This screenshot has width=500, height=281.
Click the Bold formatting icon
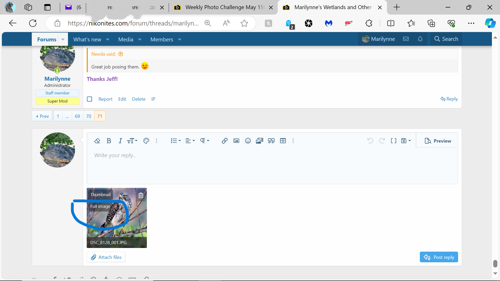109,141
